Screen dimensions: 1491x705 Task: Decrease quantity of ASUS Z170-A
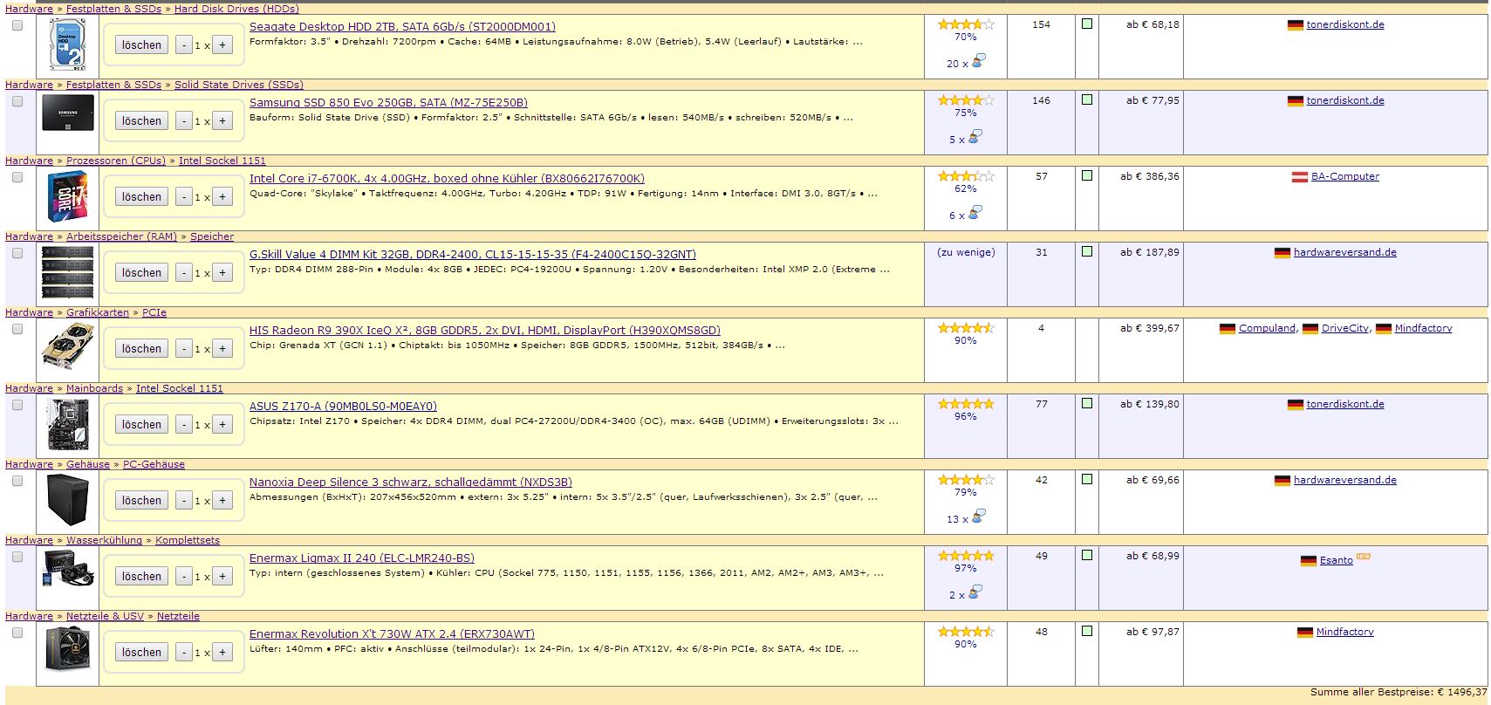(183, 425)
